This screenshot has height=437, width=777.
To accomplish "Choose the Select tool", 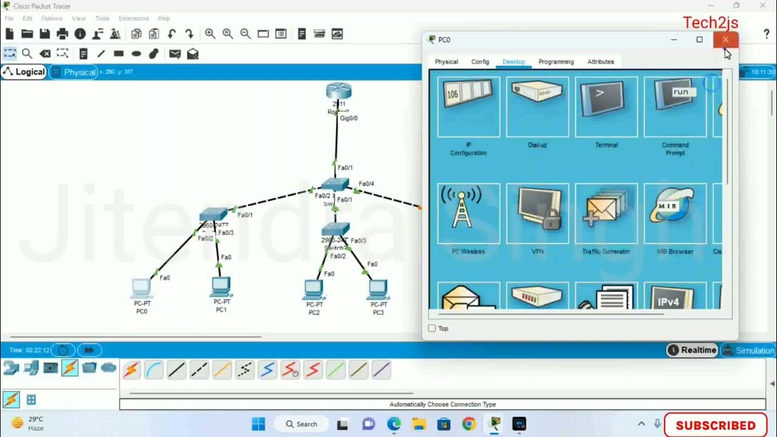I will (10, 53).
